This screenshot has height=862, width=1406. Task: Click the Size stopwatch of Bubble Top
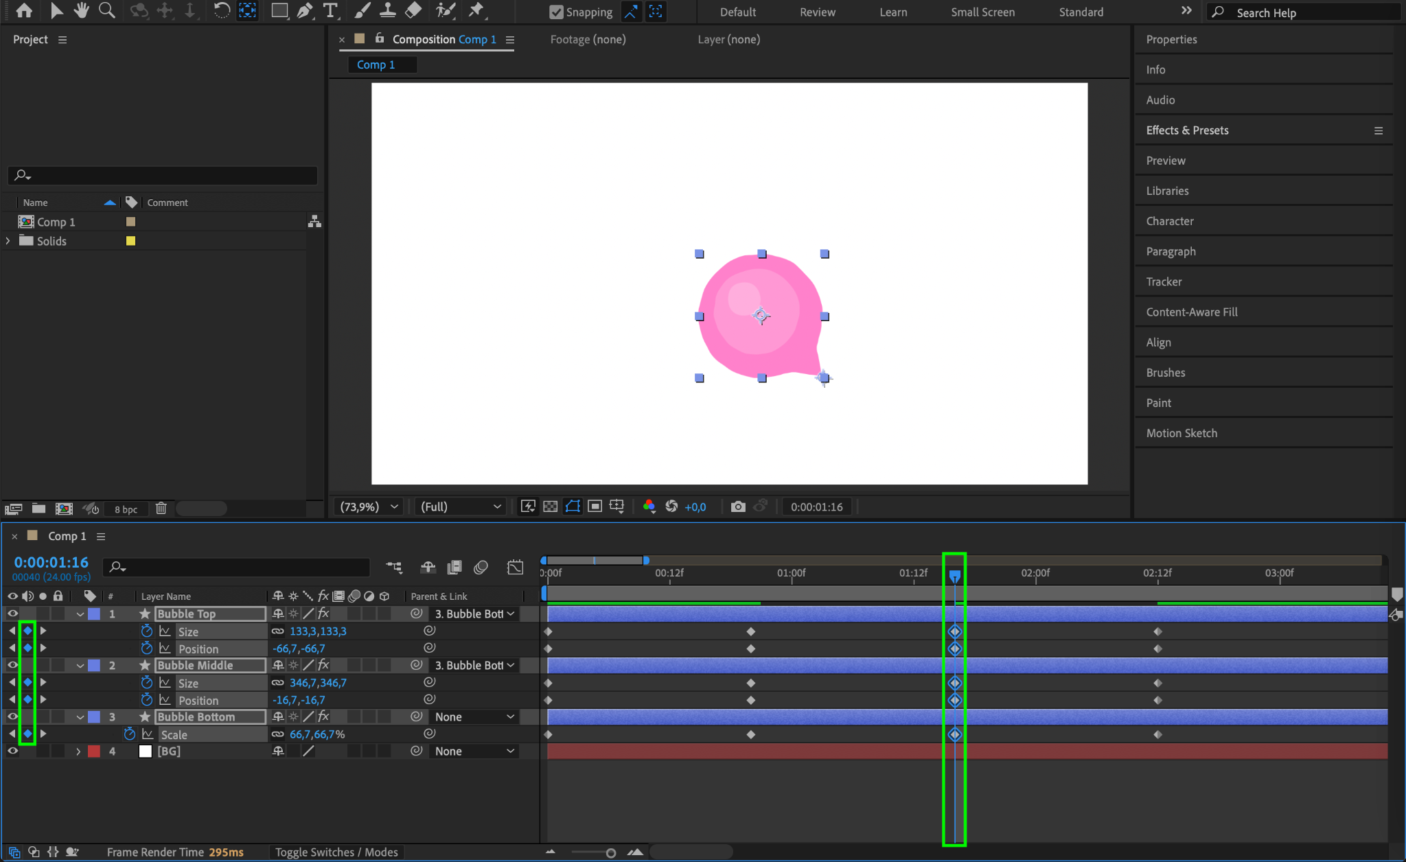(146, 631)
